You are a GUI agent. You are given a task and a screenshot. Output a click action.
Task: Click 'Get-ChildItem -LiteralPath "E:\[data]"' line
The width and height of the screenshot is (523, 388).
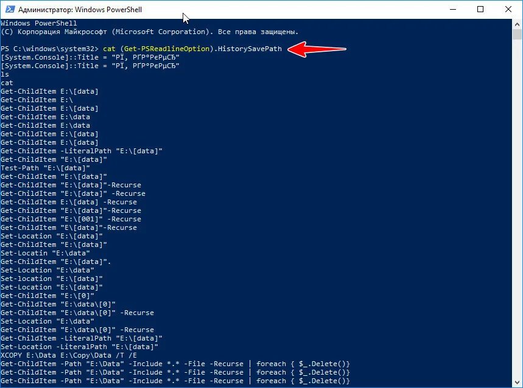tap(82, 151)
